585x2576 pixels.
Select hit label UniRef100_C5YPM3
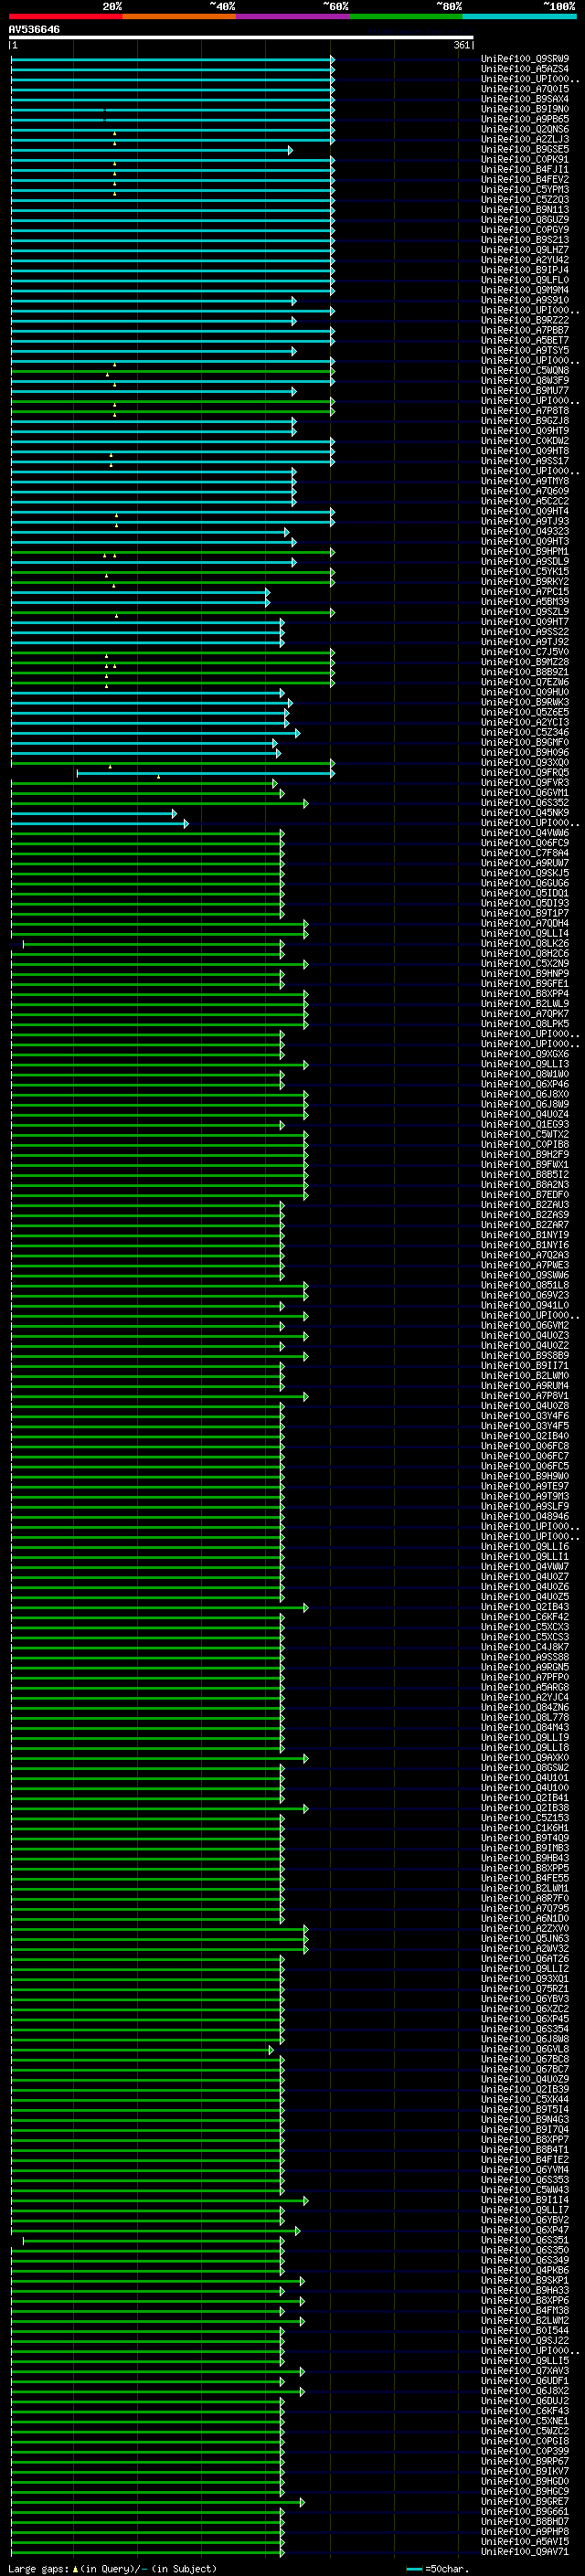click(x=525, y=190)
